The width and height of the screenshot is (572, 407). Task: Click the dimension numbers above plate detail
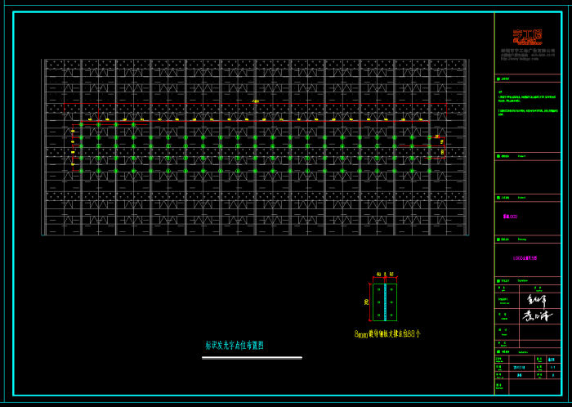[385, 275]
